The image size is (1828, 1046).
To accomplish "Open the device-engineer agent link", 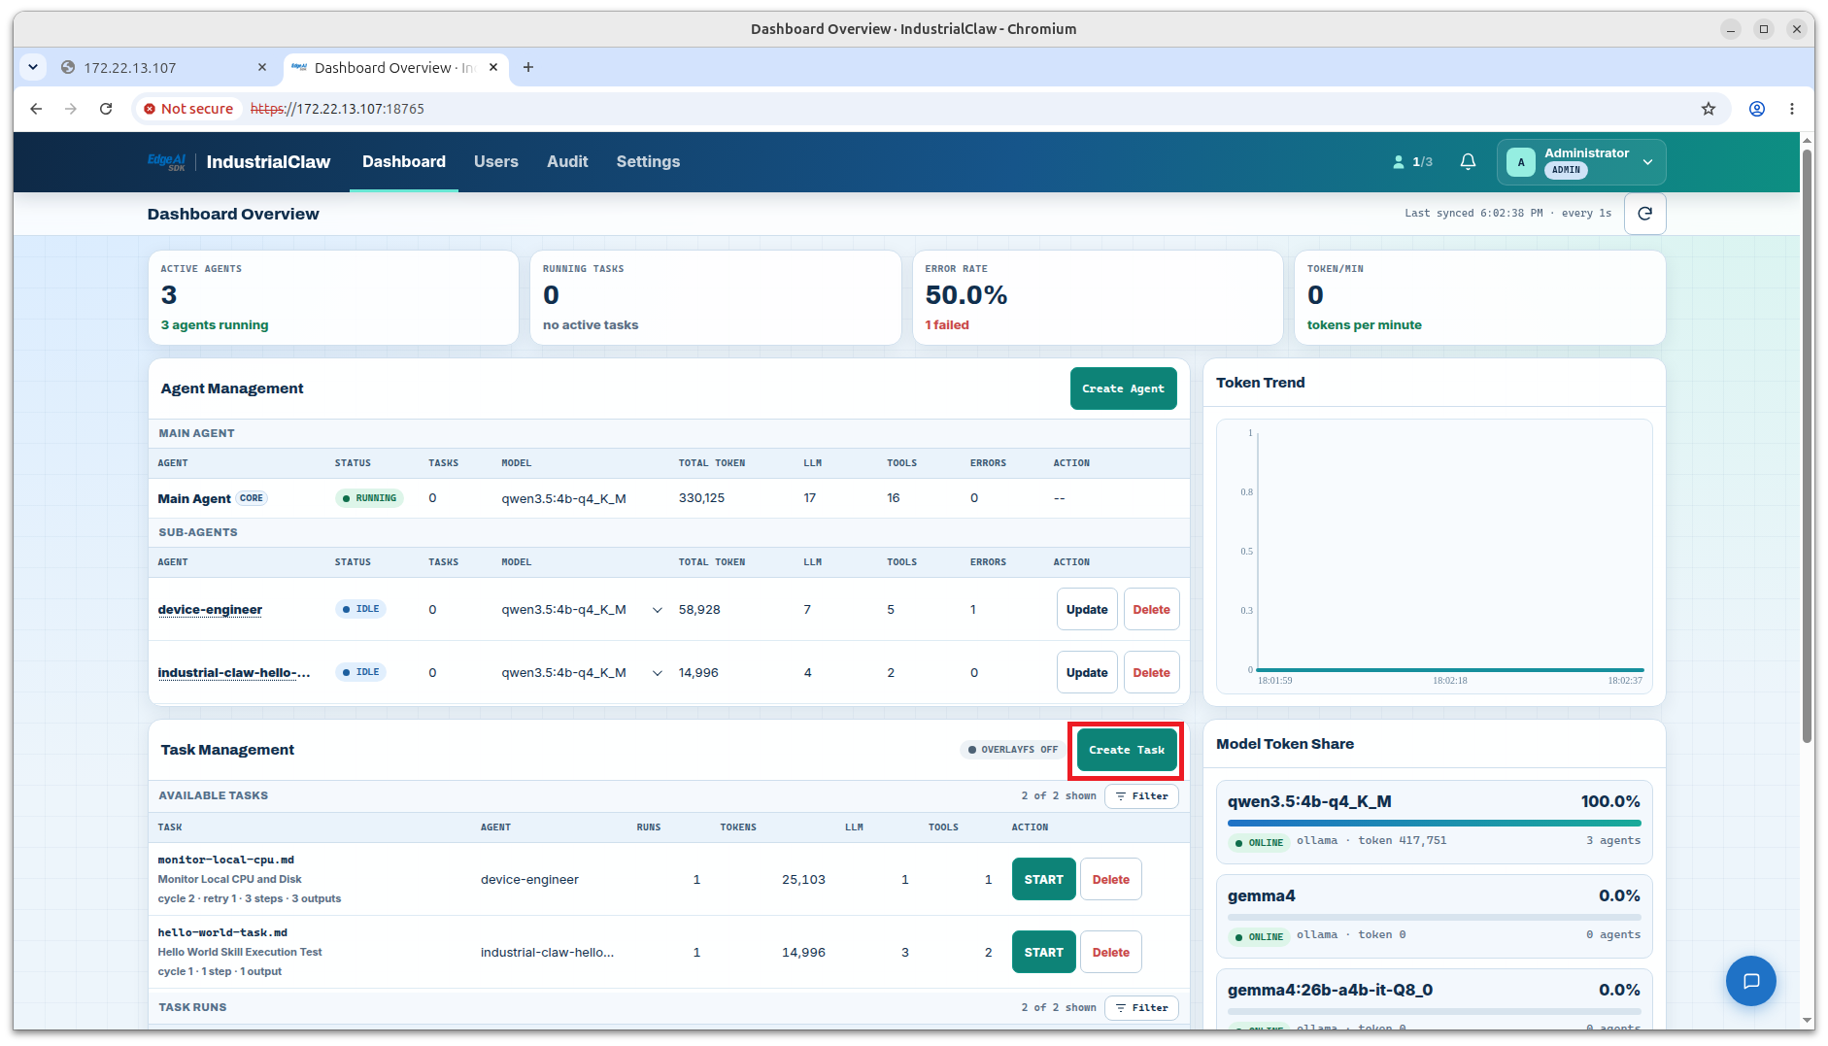I will (x=210, y=610).
